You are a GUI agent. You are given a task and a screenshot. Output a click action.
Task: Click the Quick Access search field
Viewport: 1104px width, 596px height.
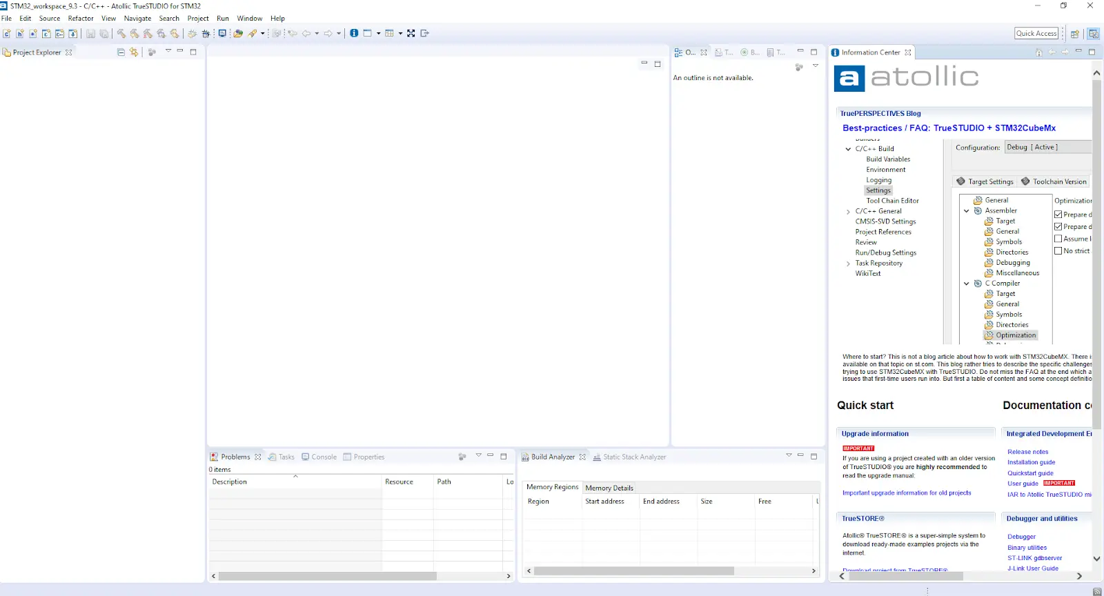pyautogui.click(x=1036, y=33)
